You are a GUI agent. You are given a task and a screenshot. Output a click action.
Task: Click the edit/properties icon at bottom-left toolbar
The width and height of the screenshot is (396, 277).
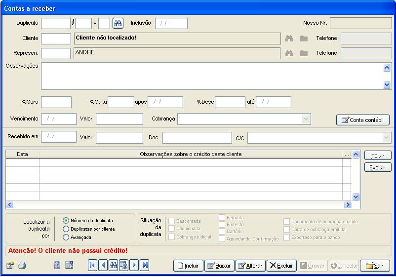[10, 265]
